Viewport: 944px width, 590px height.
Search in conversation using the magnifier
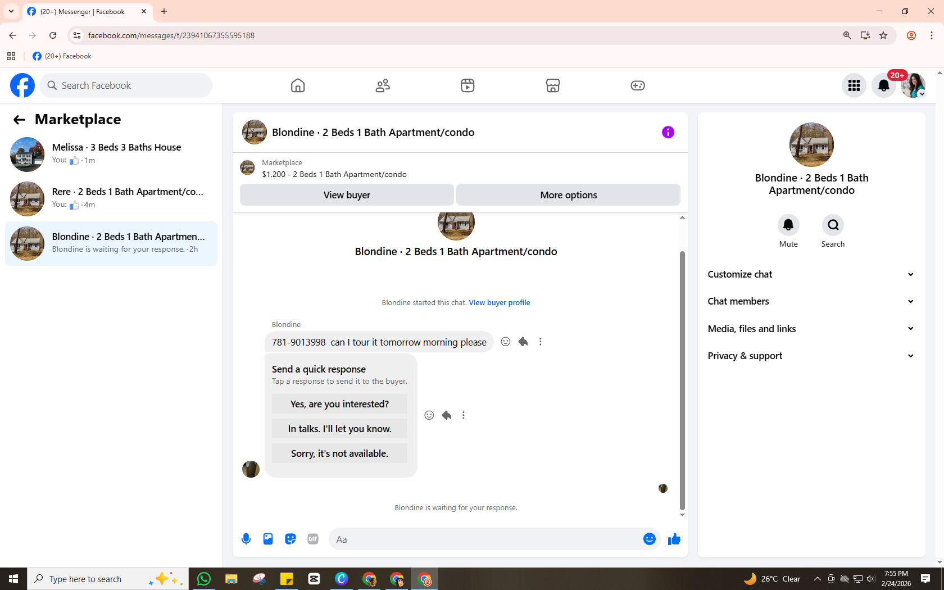833,225
